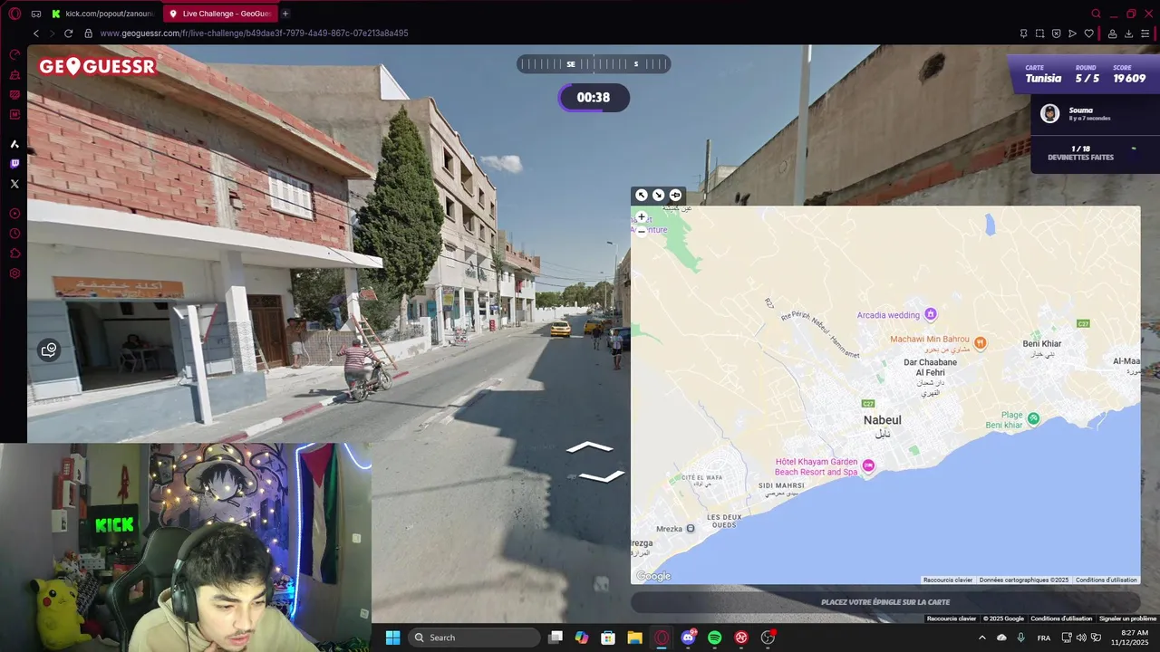Click the Google logo on map
The image size is (1160, 652).
click(653, 576)
